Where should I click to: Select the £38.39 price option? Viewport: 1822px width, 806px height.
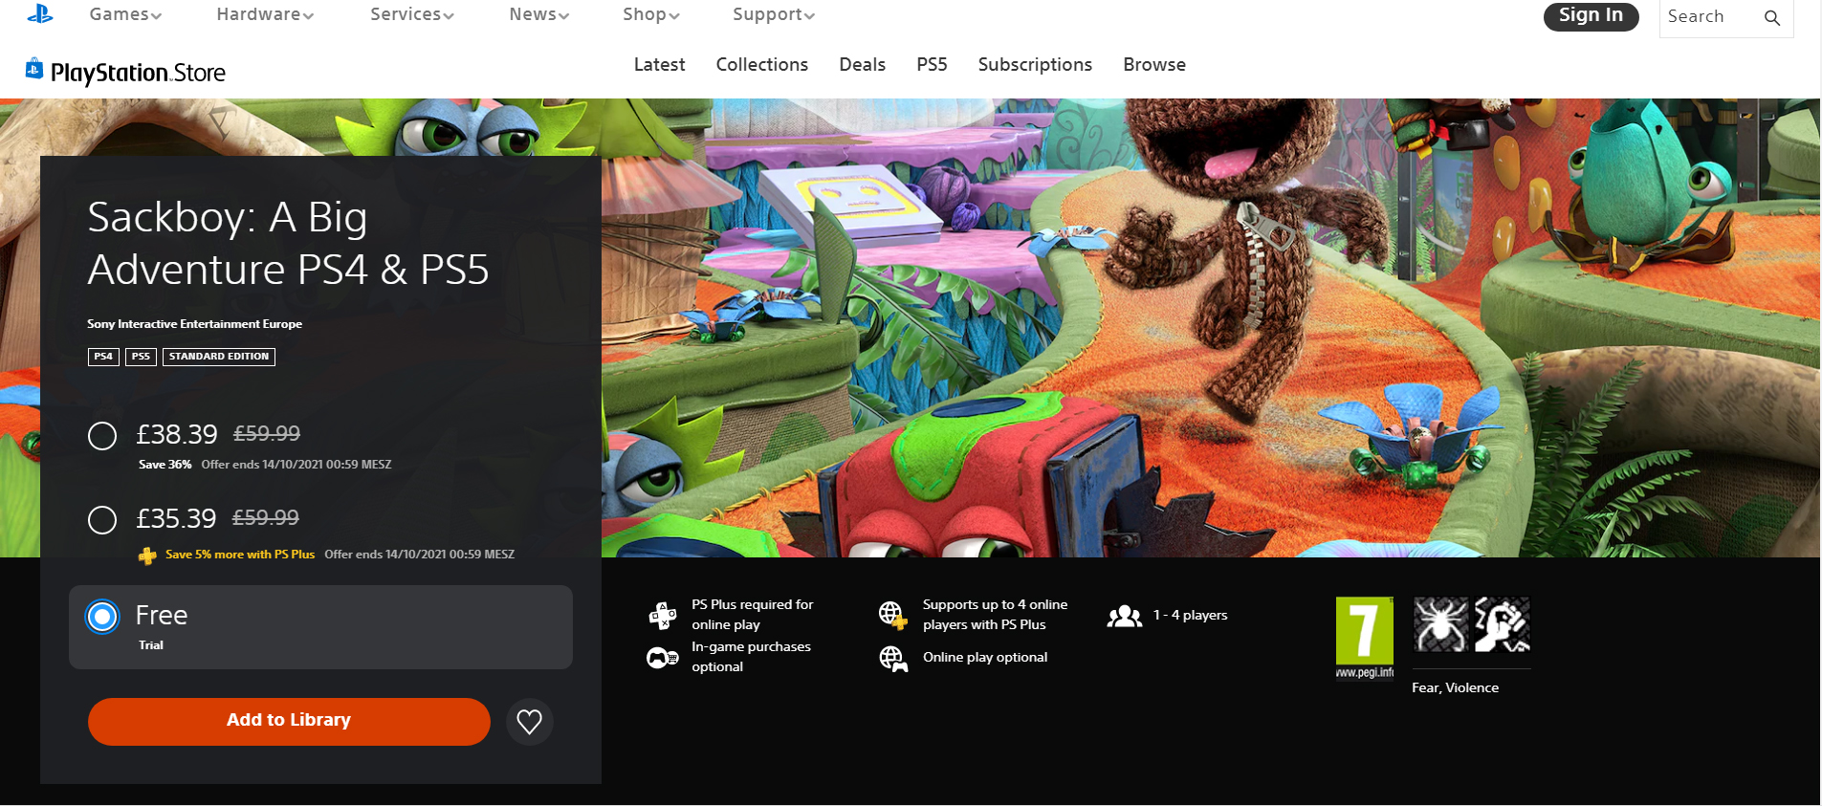point(102,436)
